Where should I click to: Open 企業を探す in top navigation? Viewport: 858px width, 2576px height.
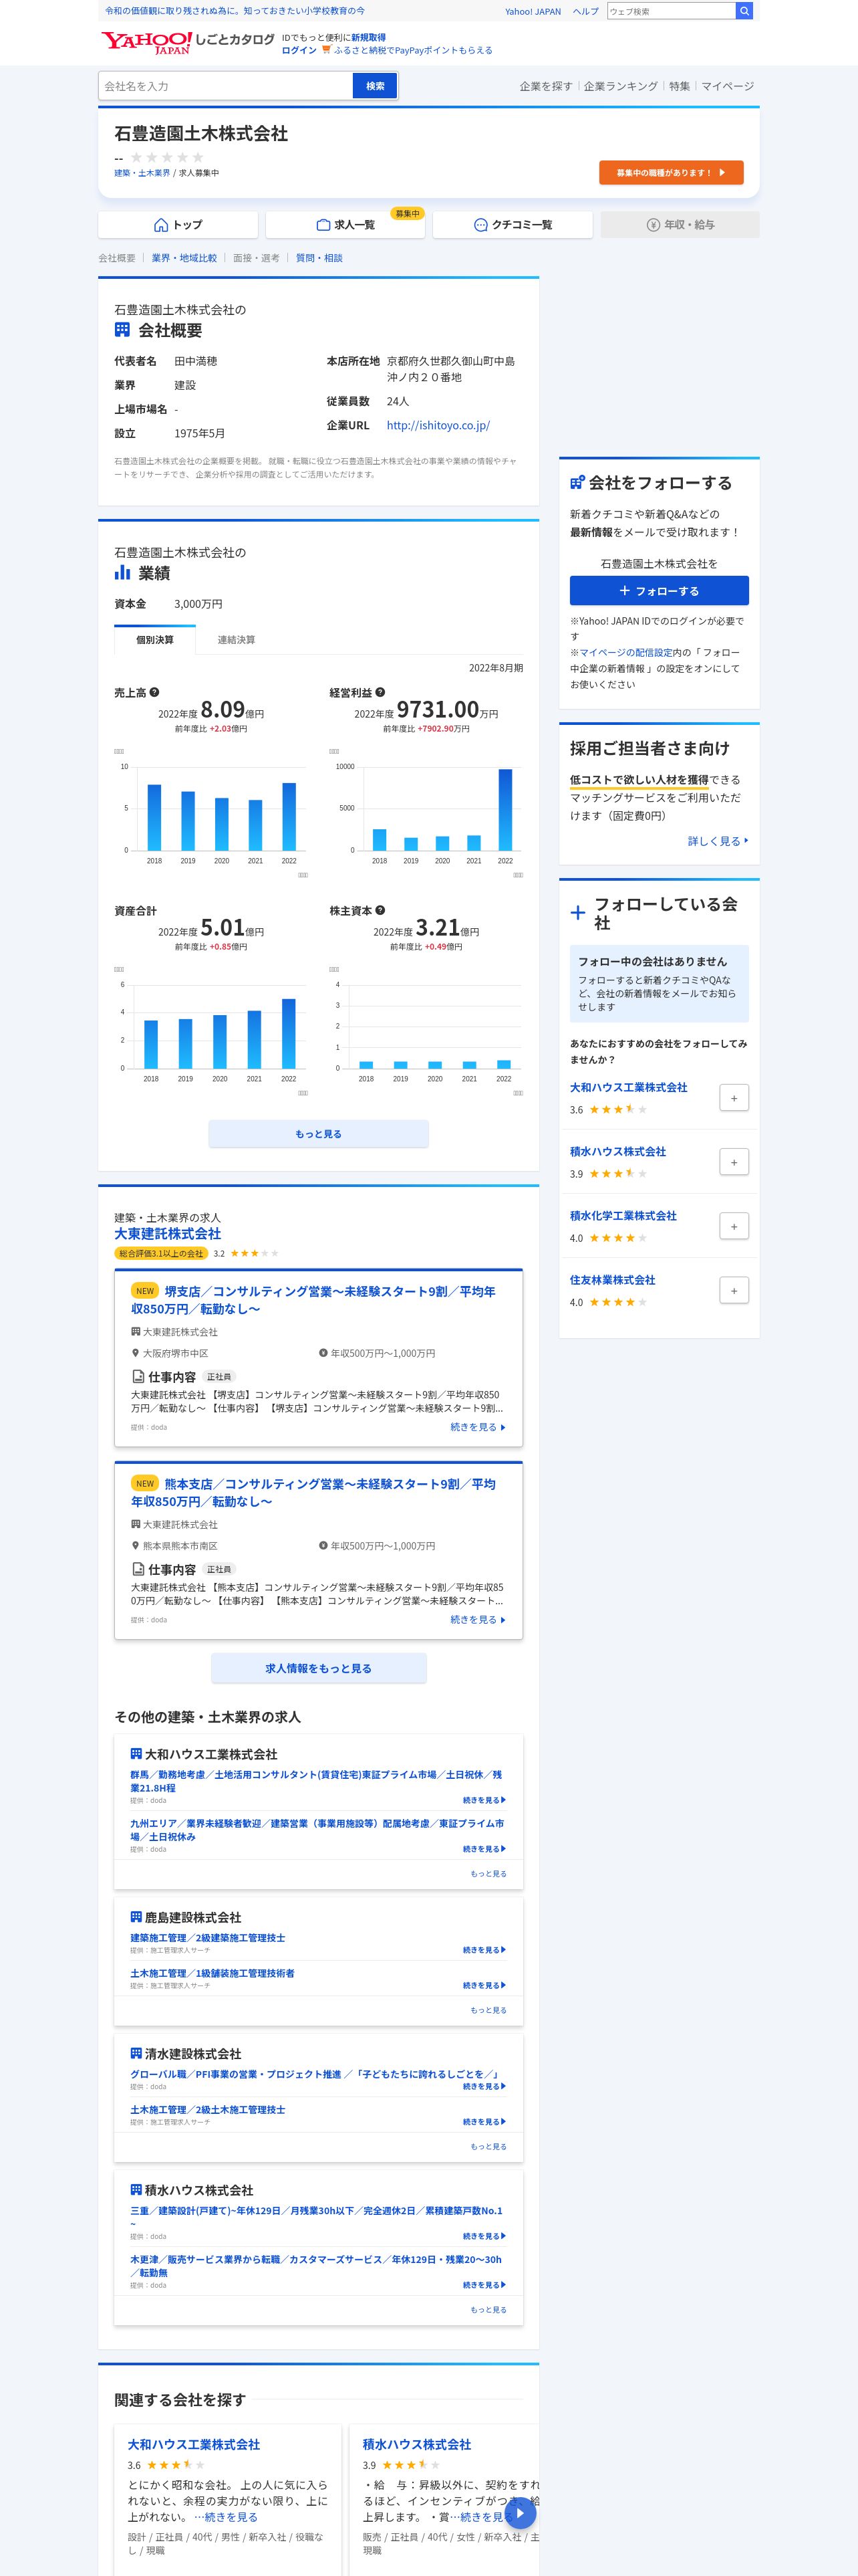pos(547,86)
